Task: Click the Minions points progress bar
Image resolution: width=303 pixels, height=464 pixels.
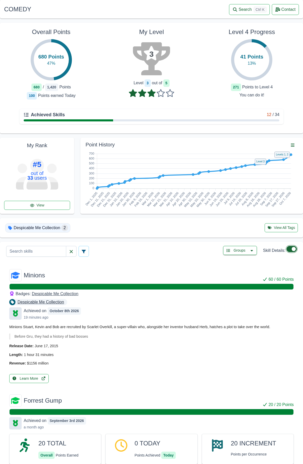Action: 151,287
